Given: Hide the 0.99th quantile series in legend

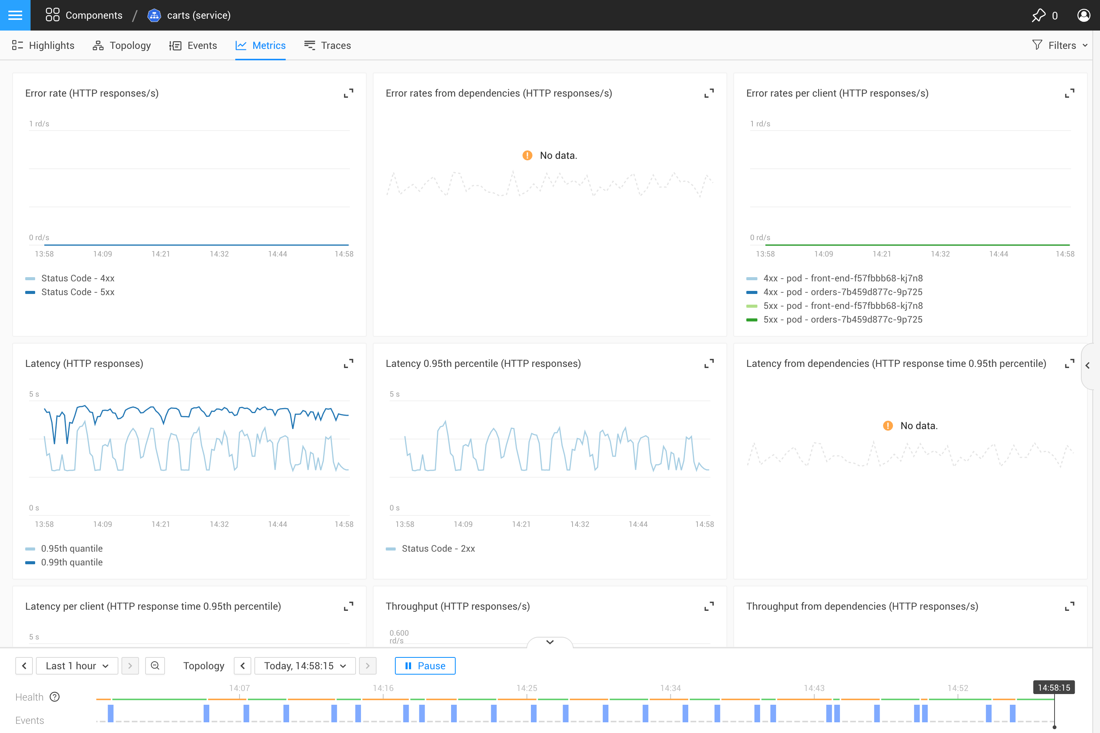Looking at the screenshot, I should click(x=72, y=562).
